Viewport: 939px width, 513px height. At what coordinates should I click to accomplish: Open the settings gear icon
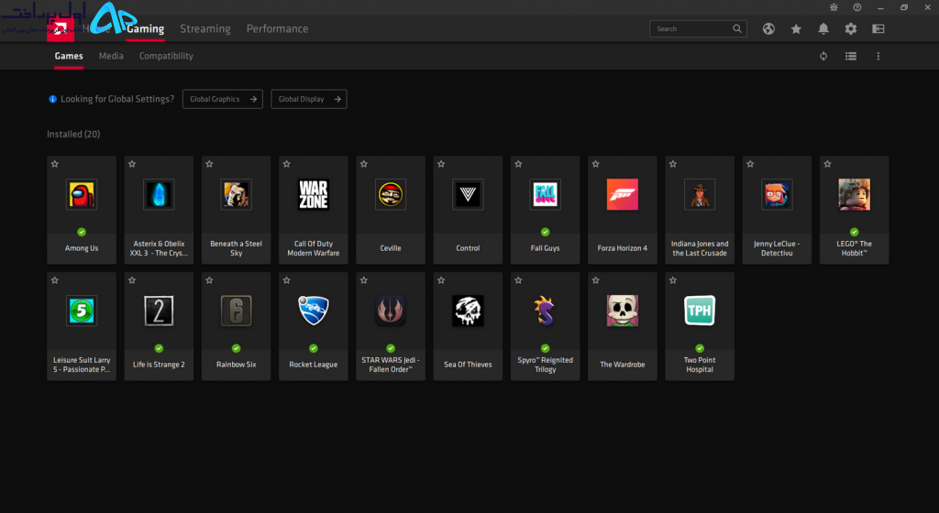(851, 28)
